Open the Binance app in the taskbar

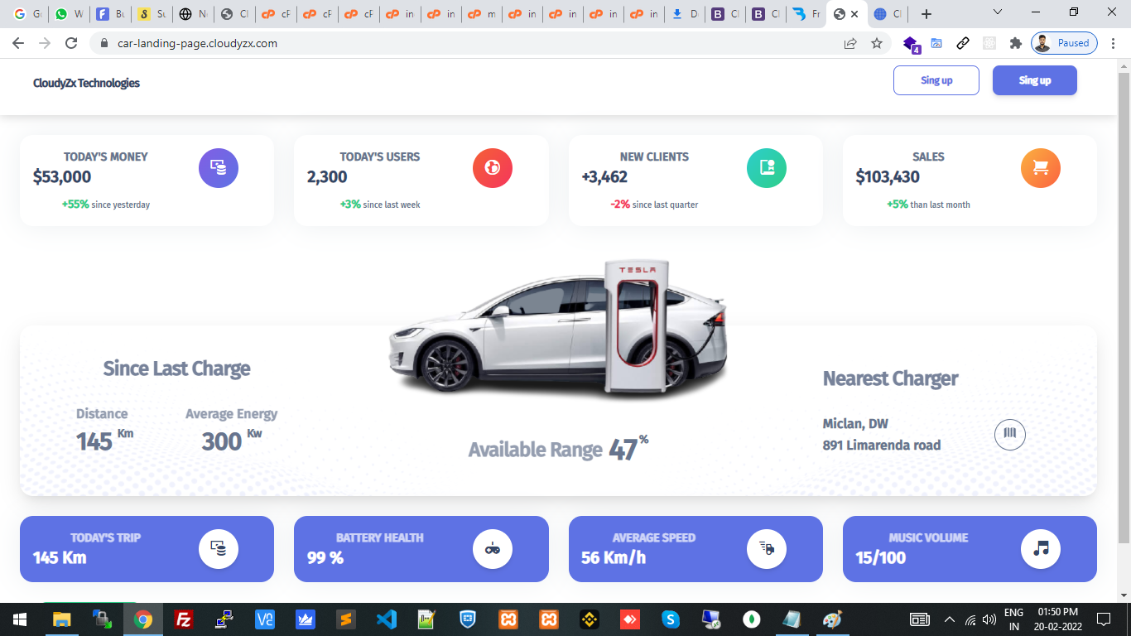click(x=590, y=619)
